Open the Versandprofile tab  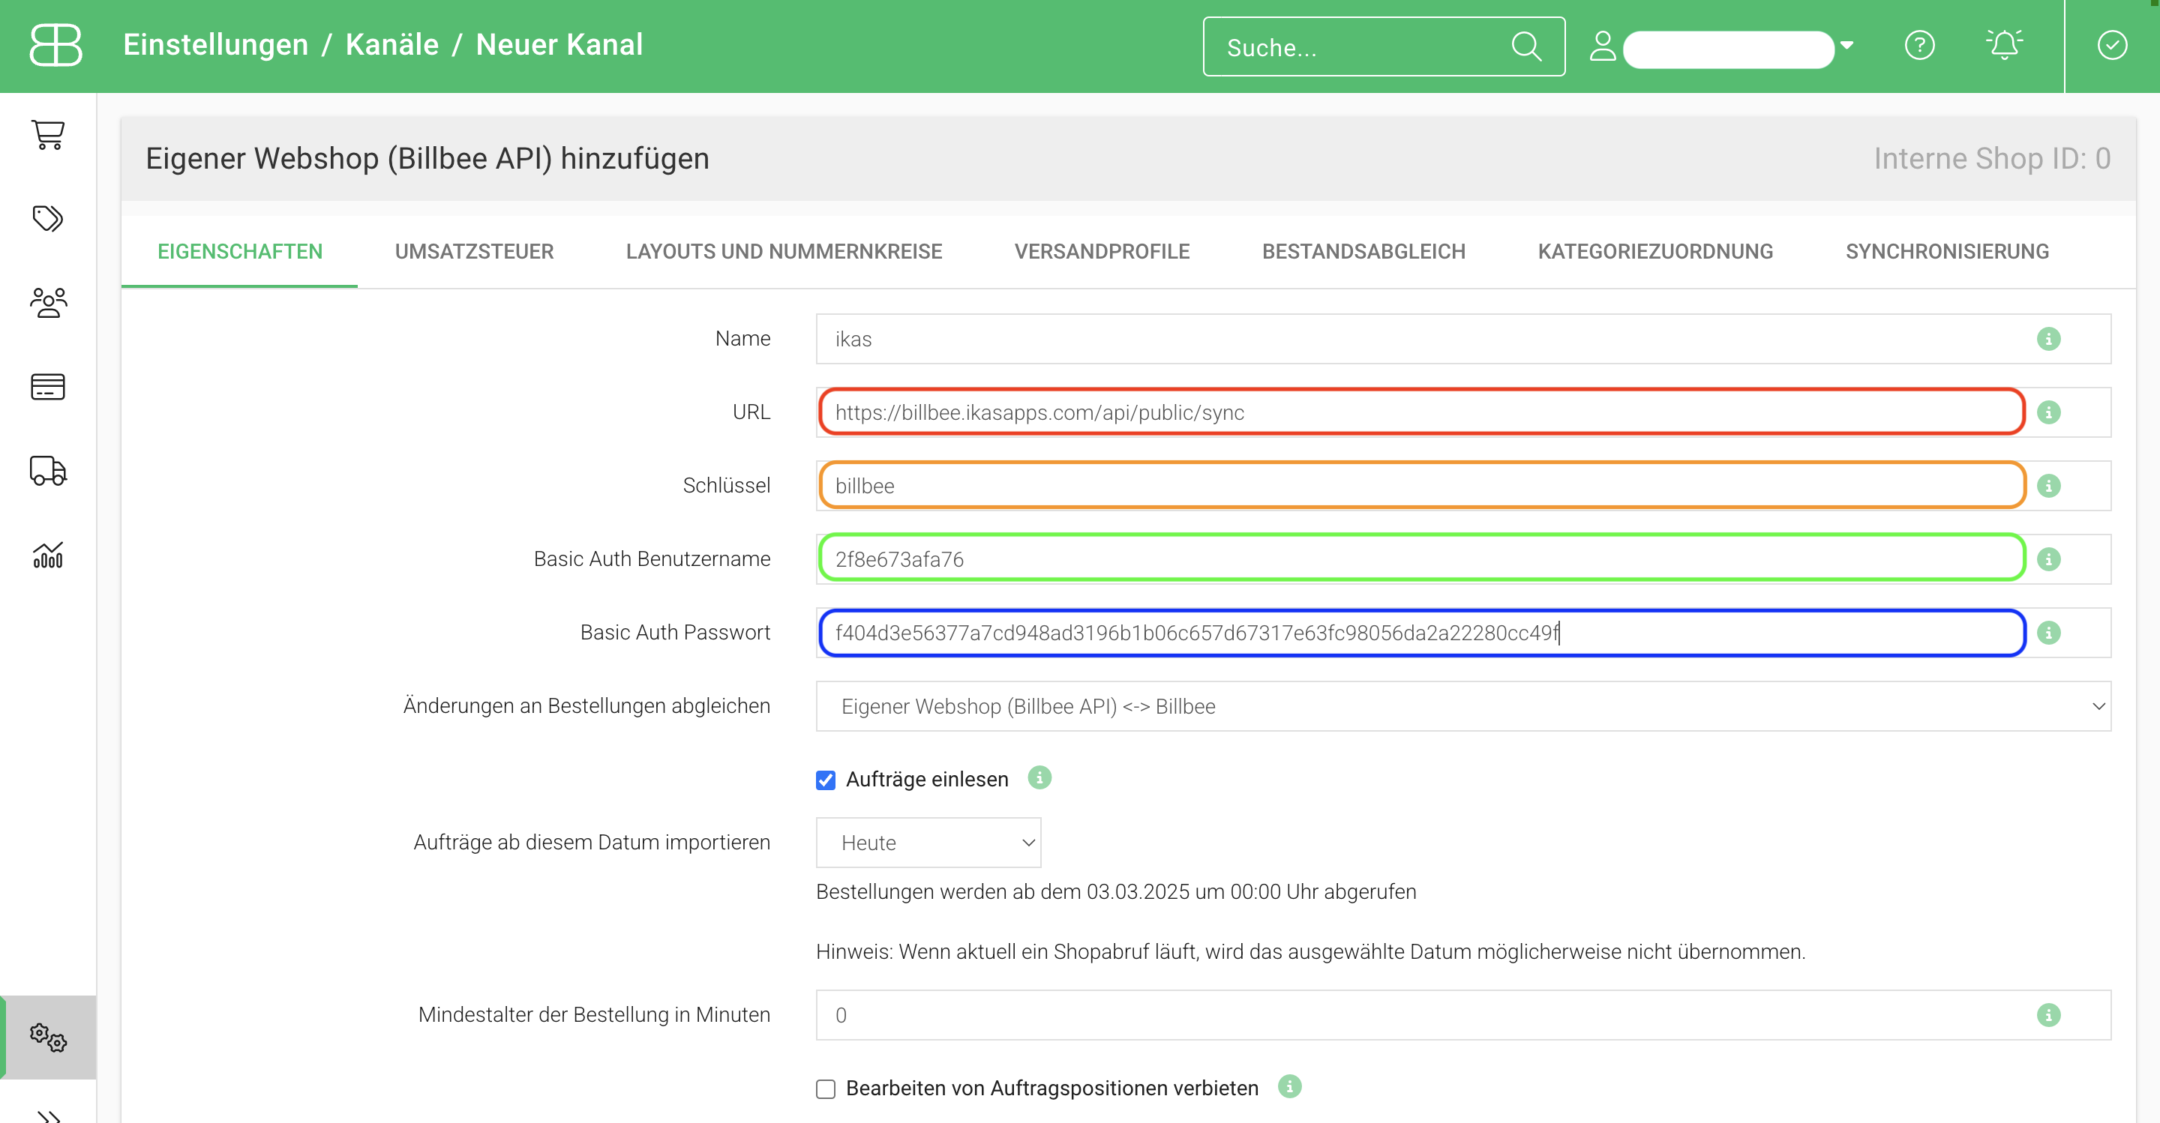point(1101,251)
